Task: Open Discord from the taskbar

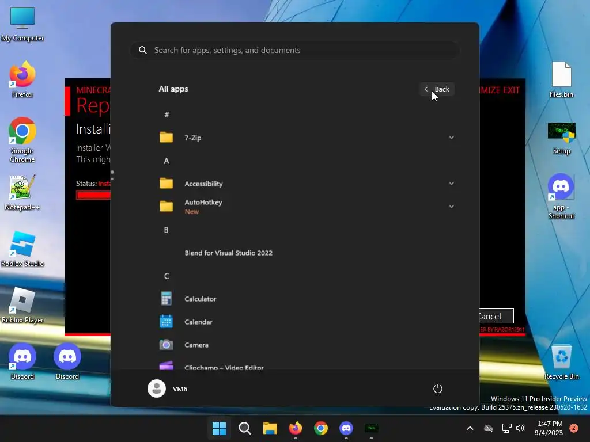Action: pyautogui.click(x=346, y=428)
